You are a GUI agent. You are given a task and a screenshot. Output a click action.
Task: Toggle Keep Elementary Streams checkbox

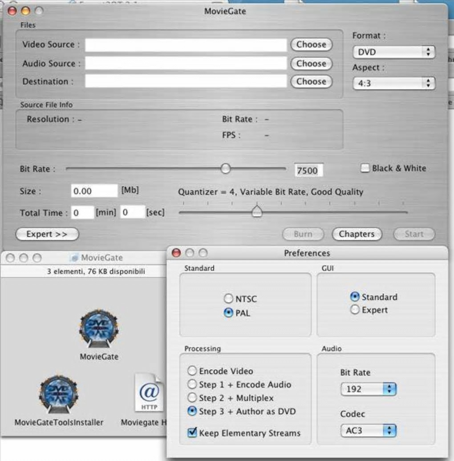[192, 432]
